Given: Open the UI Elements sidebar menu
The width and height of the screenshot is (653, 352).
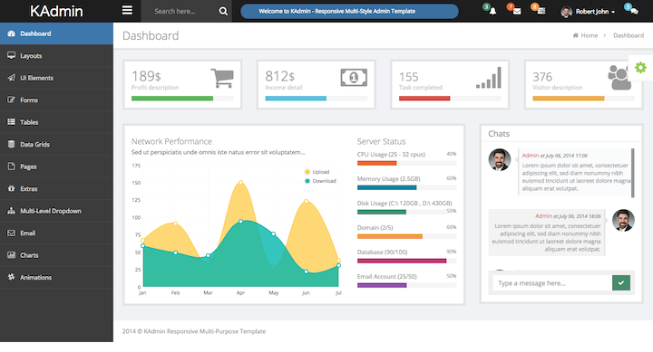Looking at the screenshot, I should (56, 78).
